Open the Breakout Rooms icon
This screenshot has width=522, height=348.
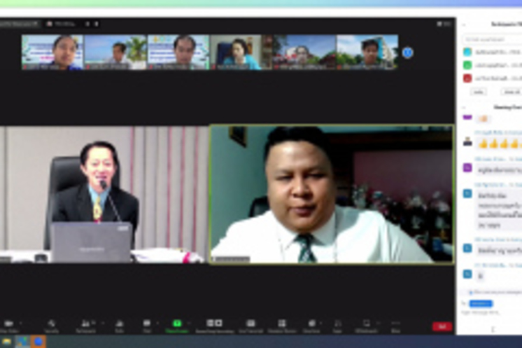pyautogui.click(x=281, y=323)
